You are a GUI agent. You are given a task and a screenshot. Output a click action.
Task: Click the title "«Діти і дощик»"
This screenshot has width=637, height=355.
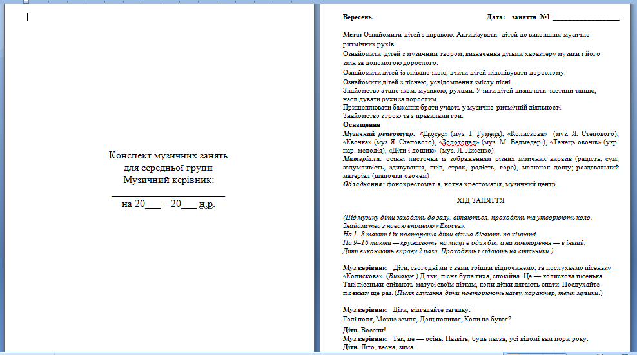pyautogui.click(x=413, y=150)
